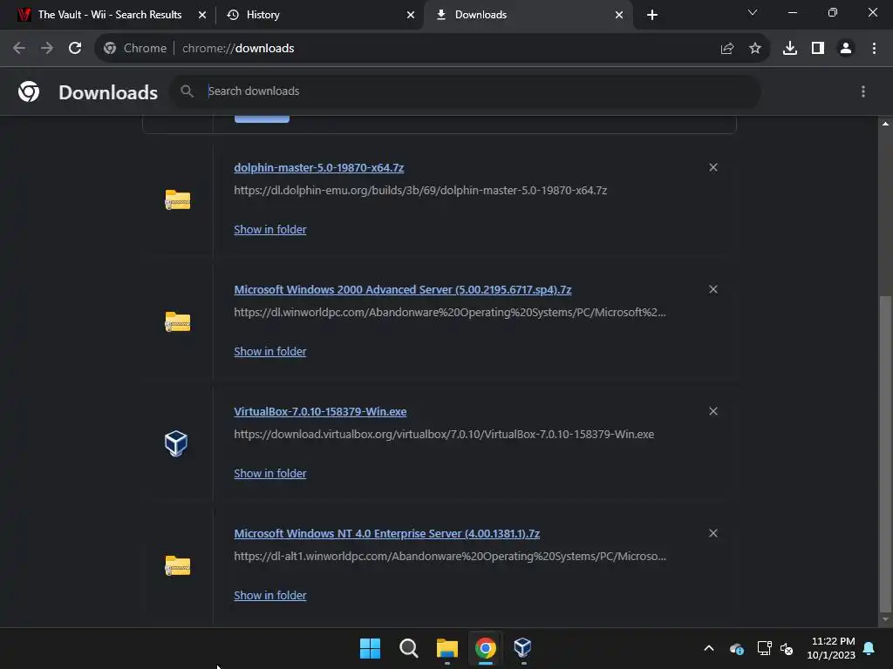Open the notification bell

869,648
